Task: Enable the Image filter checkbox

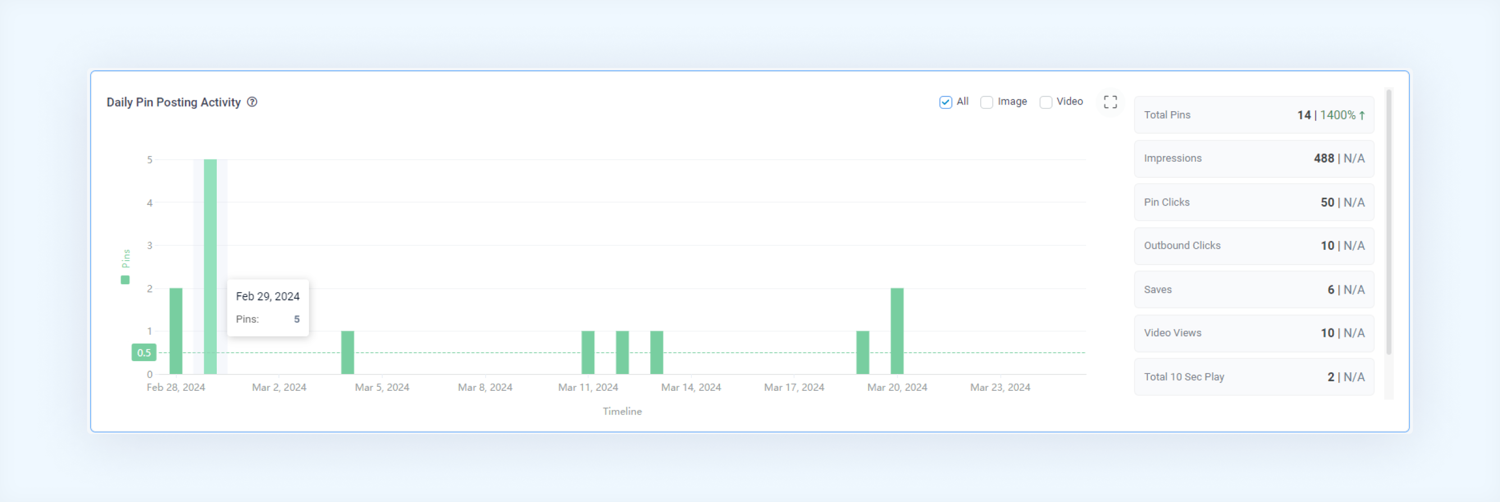Action: 986,102
